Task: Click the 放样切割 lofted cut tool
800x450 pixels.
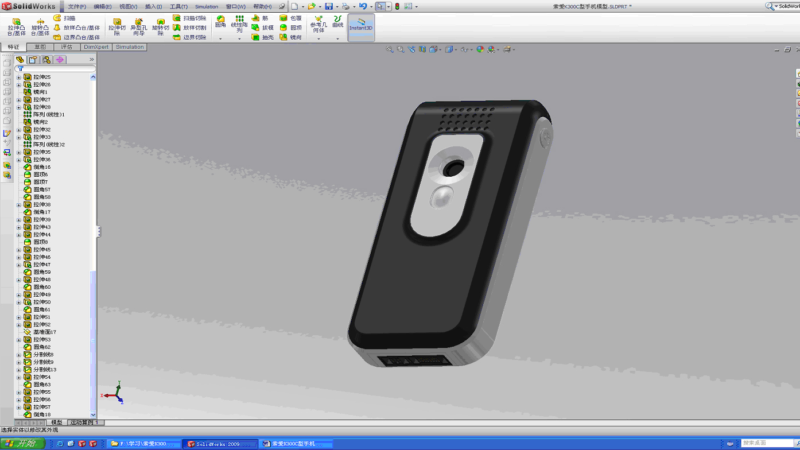Action: (x=189, y=28)
